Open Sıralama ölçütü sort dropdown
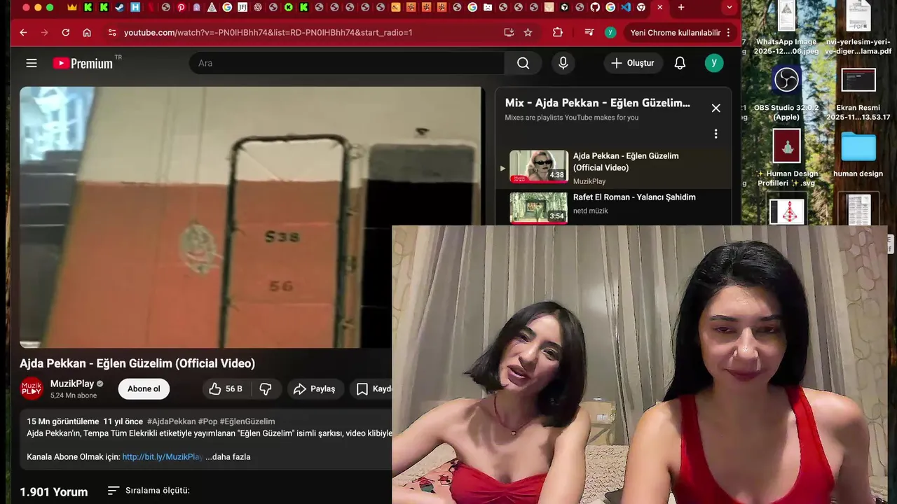This screenshot has height=504, width=897. [x=149, y=491]
